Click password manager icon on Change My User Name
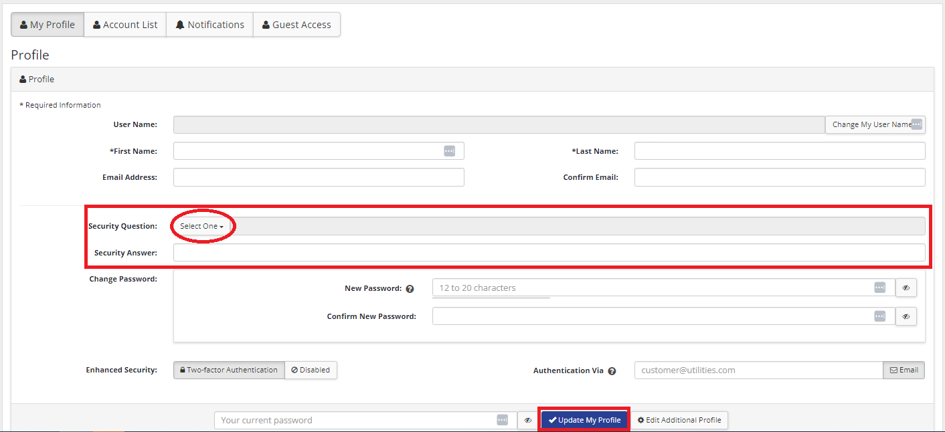The image size is (945, 432). tap(917, 124)
